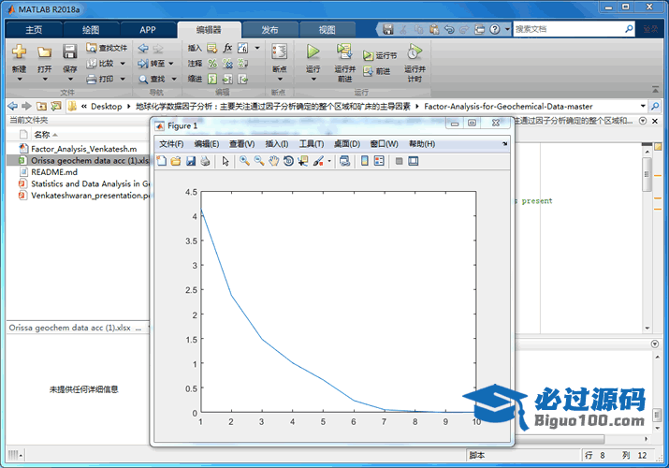Viewport: 669px width, 468px height.
Task: Click New figure icon in Figure 1 toolbar
Action: click(x=162, y=161)
